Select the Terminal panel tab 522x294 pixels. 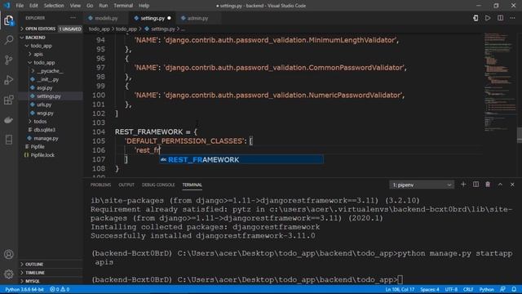[x=192, y=185]
